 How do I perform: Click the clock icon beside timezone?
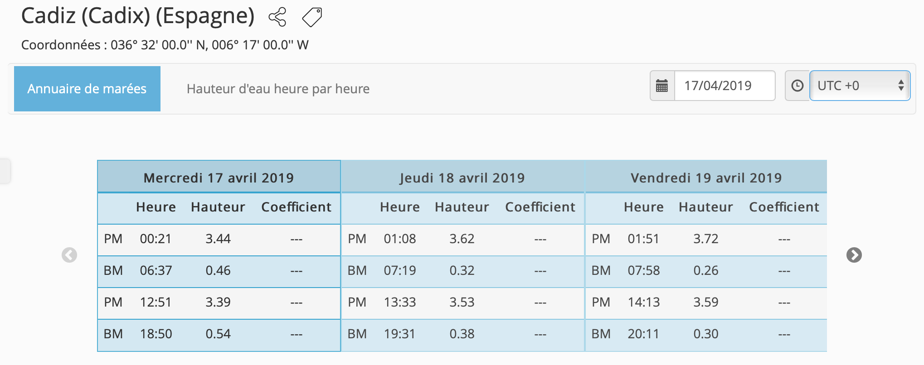click(797, 86)
